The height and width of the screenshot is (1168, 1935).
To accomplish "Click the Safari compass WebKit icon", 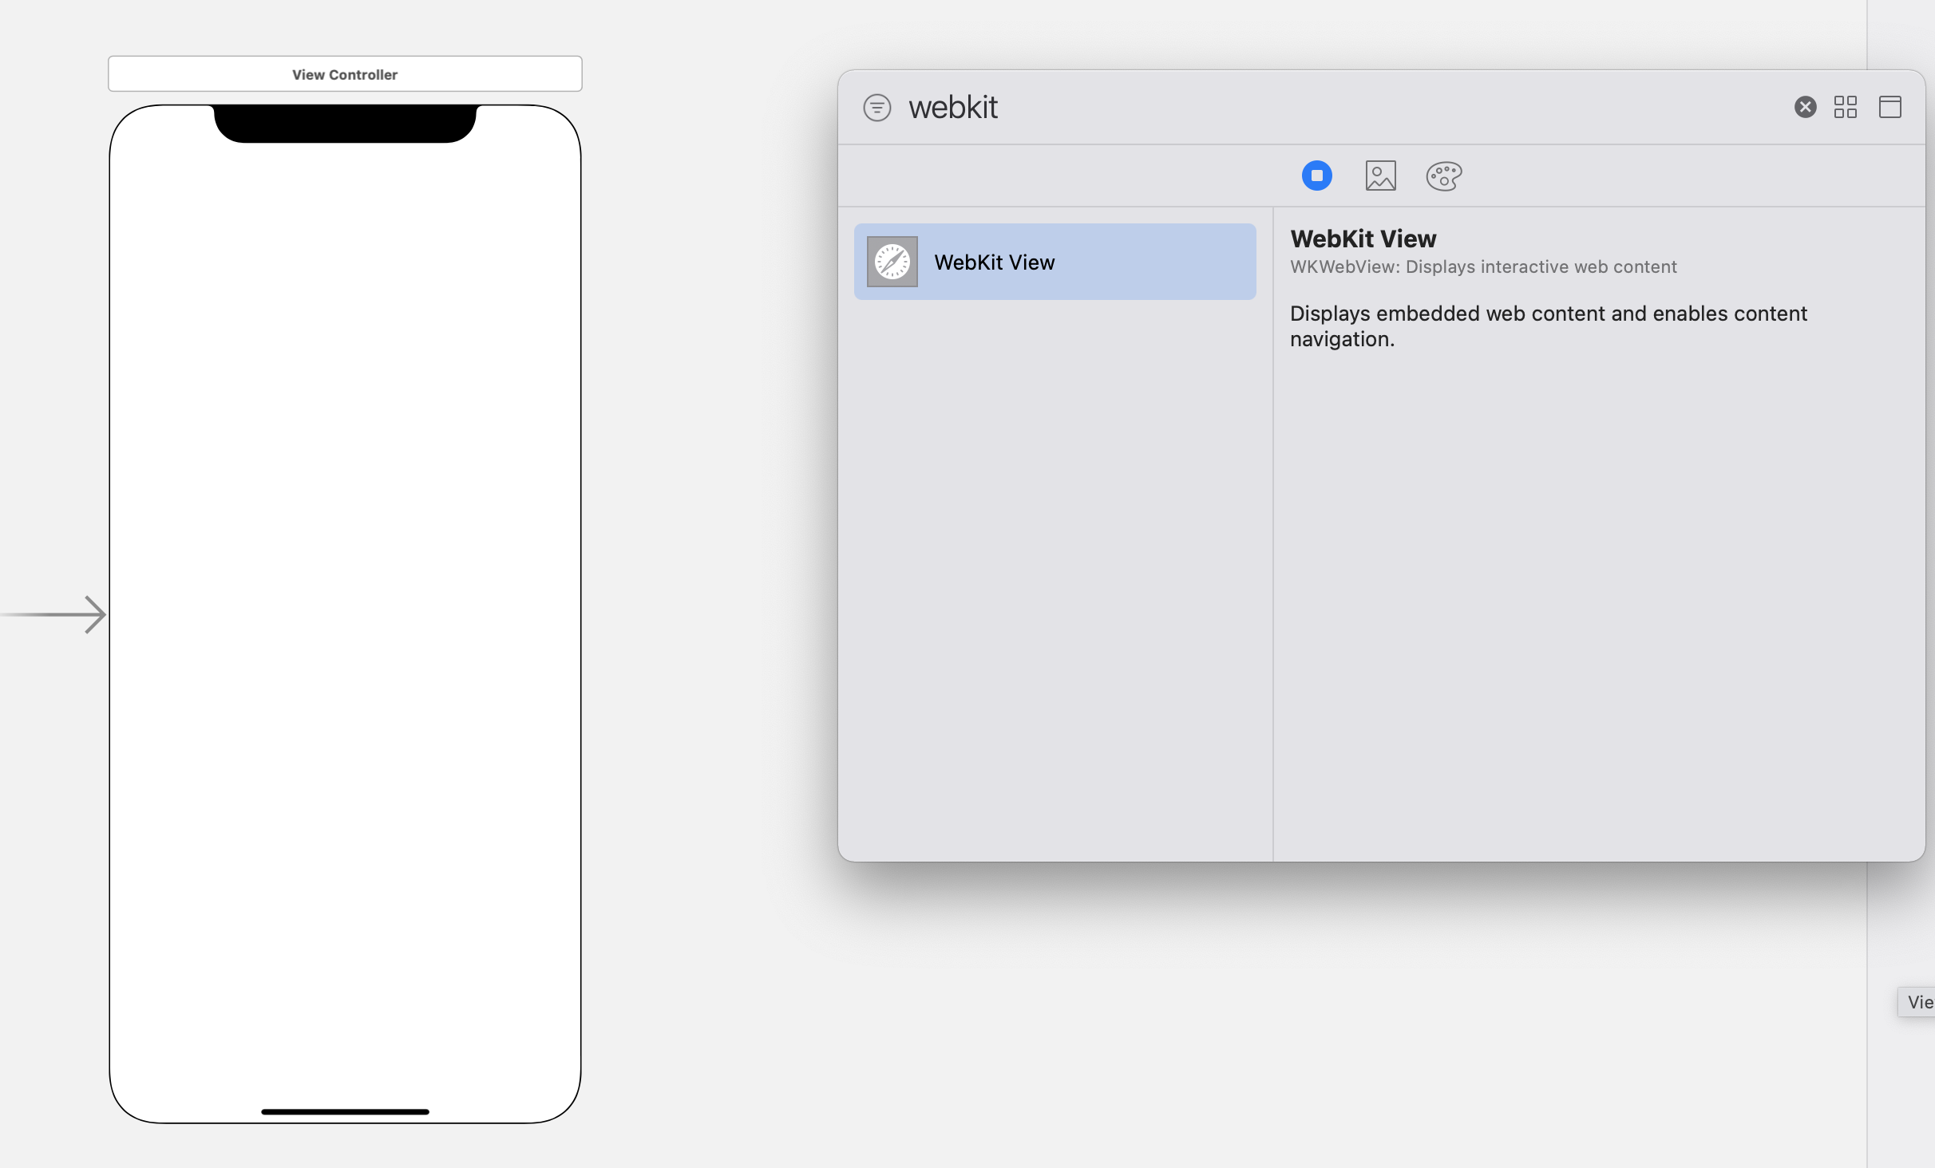I will click(x=892, y=262).
